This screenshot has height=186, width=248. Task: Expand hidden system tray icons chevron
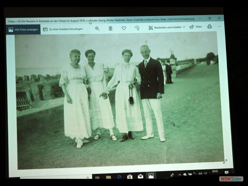[x=180, y=175]
